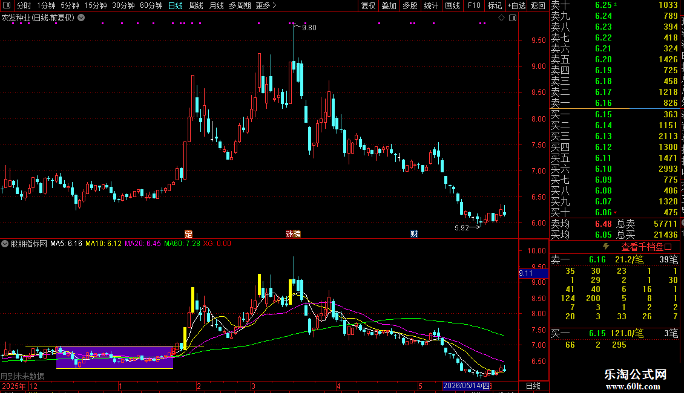Switch to 分时 intraday view

click(x=24, y=5)
